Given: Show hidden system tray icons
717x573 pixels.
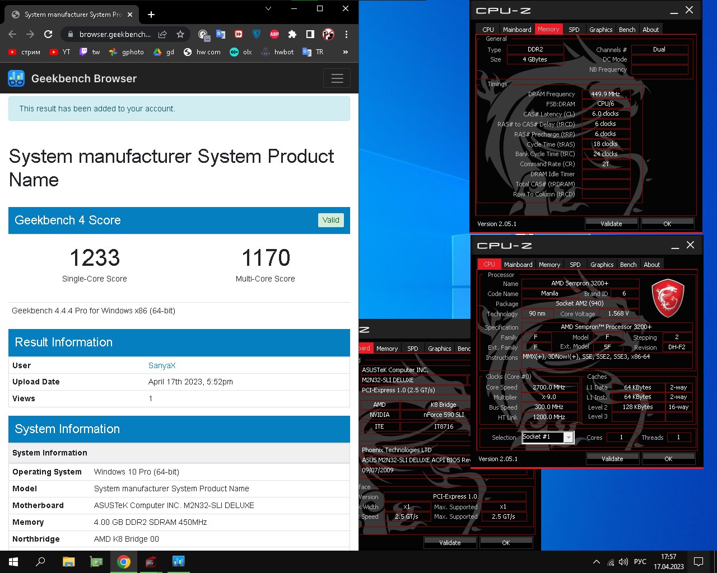Looking at the screenshot, I should [x=596, y=562].
